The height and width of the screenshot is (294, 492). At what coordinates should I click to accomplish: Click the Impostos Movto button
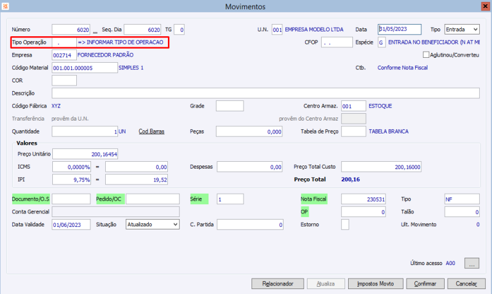[x=375, y=284]
